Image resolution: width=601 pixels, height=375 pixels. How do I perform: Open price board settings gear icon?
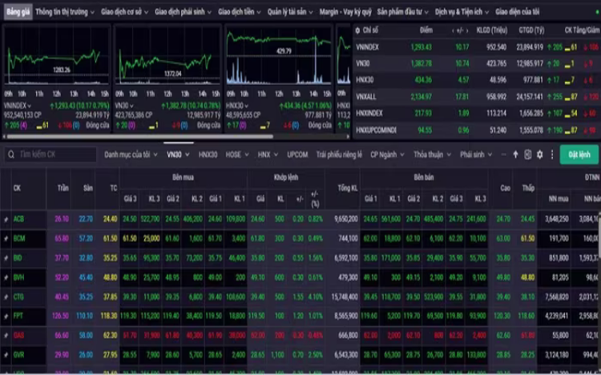tap(539, 154)
